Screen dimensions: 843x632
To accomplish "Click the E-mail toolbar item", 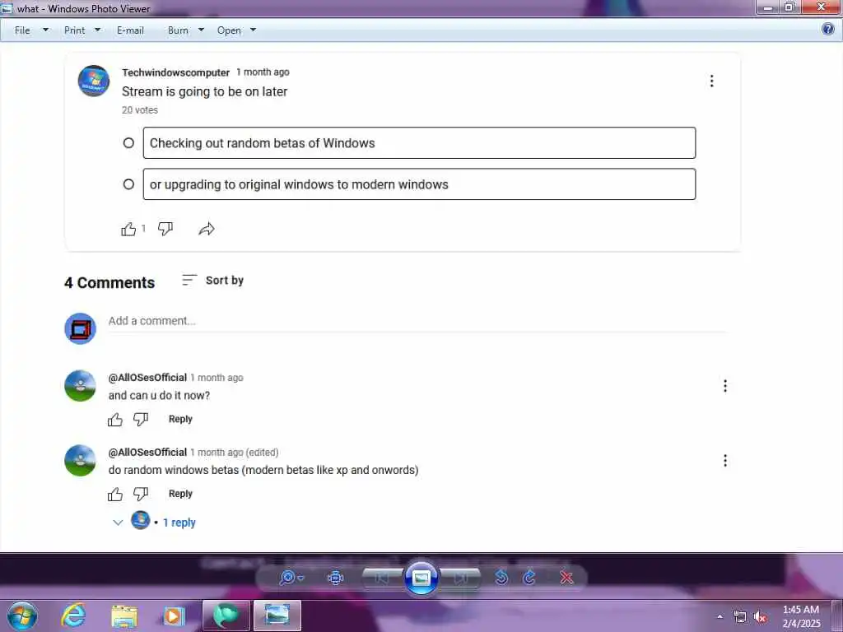I will point(130,30).
